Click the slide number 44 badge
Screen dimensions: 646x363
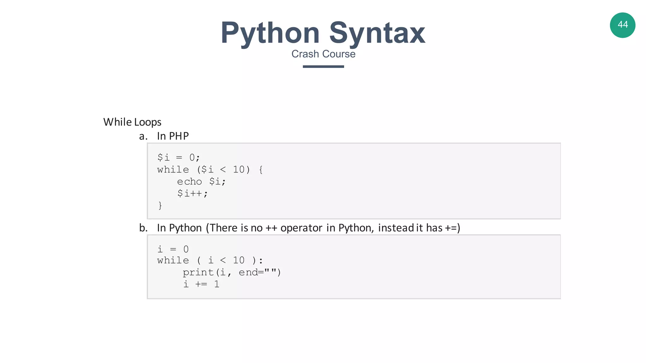tap(622, 25)
